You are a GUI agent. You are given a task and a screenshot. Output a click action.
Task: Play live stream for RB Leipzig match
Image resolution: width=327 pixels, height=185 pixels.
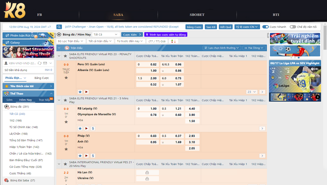click(86, 129)
